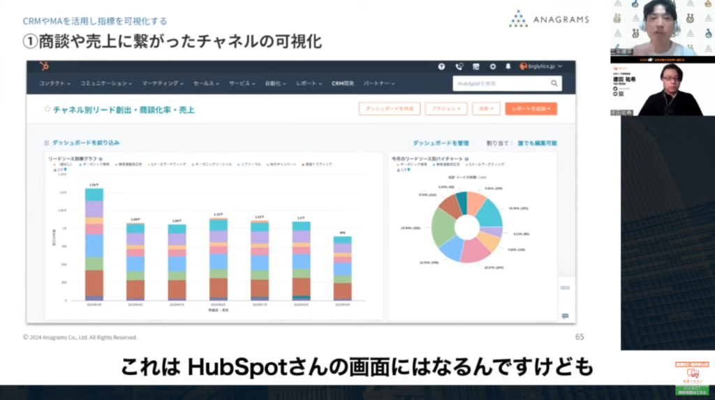
Task: Toggle 検索連動型広告 legend in bar chart
Action: 128,164
